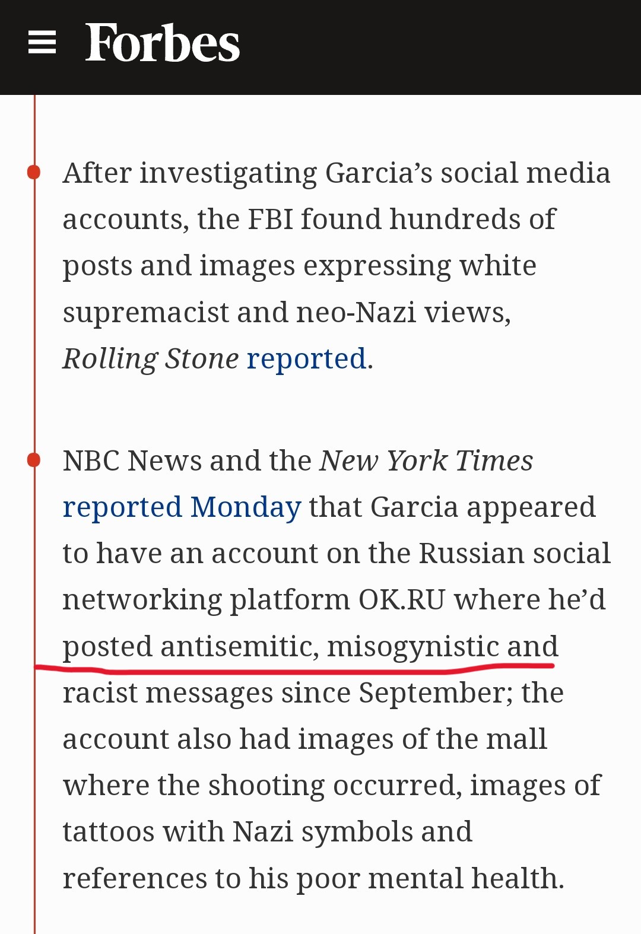Screen dimensions: 641x934
Task: Click the first red timeline bullet dot
Action: point(34,173)
